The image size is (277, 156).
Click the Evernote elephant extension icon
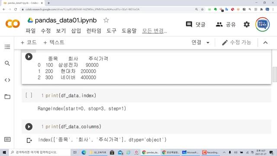pyautogui.click(x=215, y=10)
